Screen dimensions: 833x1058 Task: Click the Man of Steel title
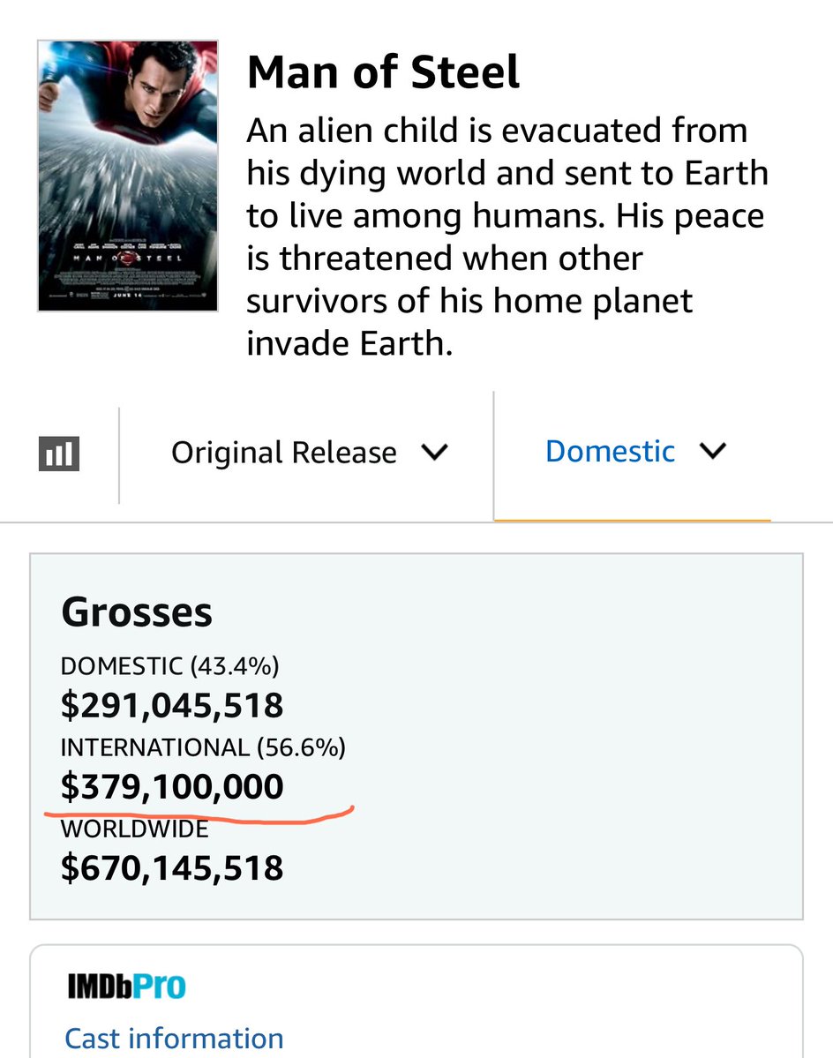(383, 72)
